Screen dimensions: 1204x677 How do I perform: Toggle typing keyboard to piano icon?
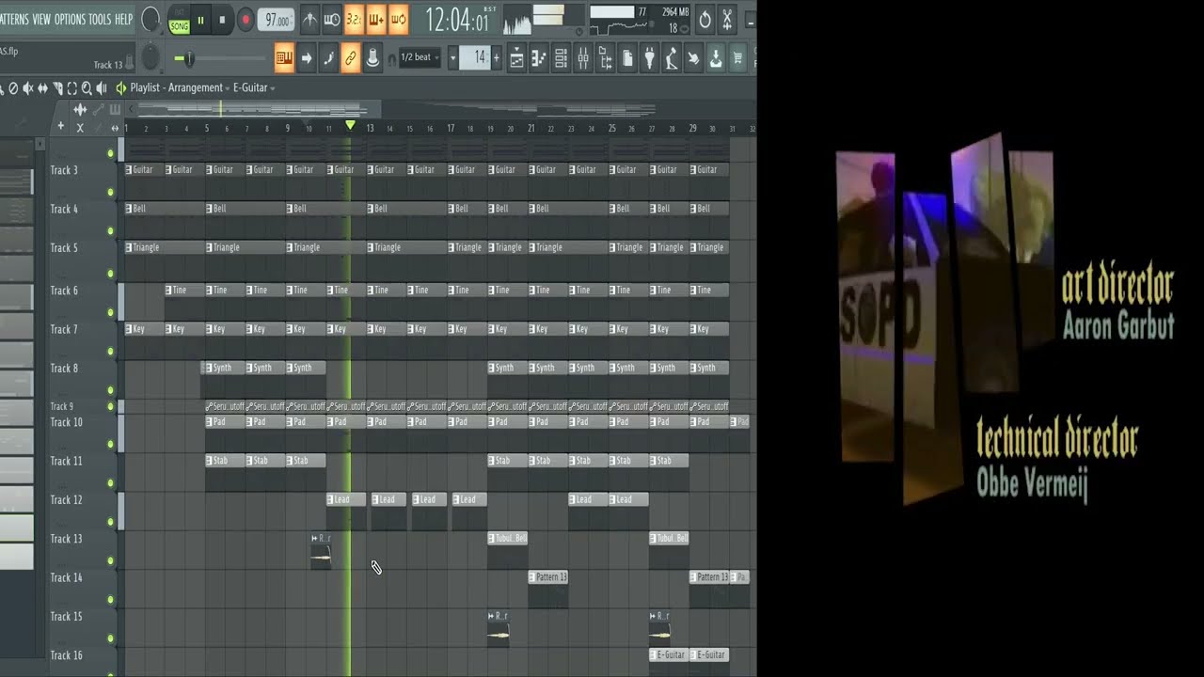point(284,58)
